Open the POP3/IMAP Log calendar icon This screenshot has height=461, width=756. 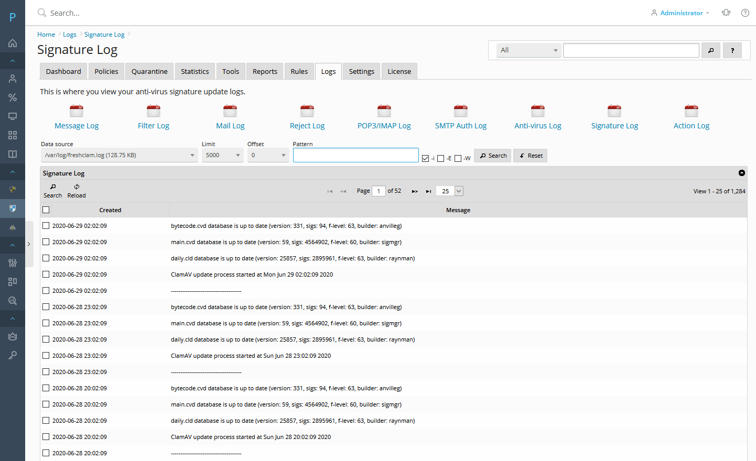tap(384, 111)
